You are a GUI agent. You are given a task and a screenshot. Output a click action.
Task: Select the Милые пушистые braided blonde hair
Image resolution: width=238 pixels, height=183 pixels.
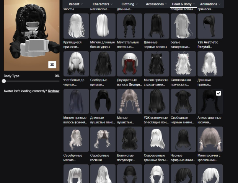[x=130, y=102]
